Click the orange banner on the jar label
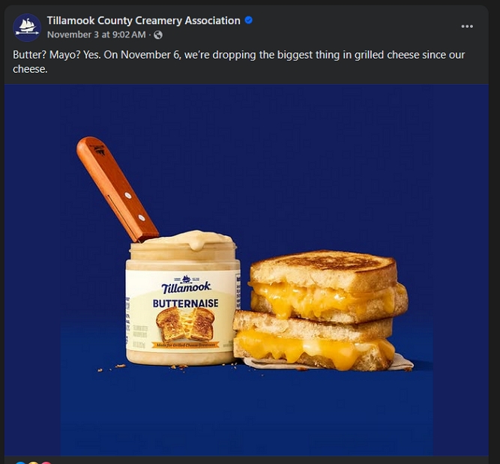This screenshot has height=464, width=500. [186, 345]
